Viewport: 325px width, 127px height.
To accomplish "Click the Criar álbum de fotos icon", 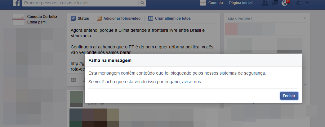I will point(151,18).
